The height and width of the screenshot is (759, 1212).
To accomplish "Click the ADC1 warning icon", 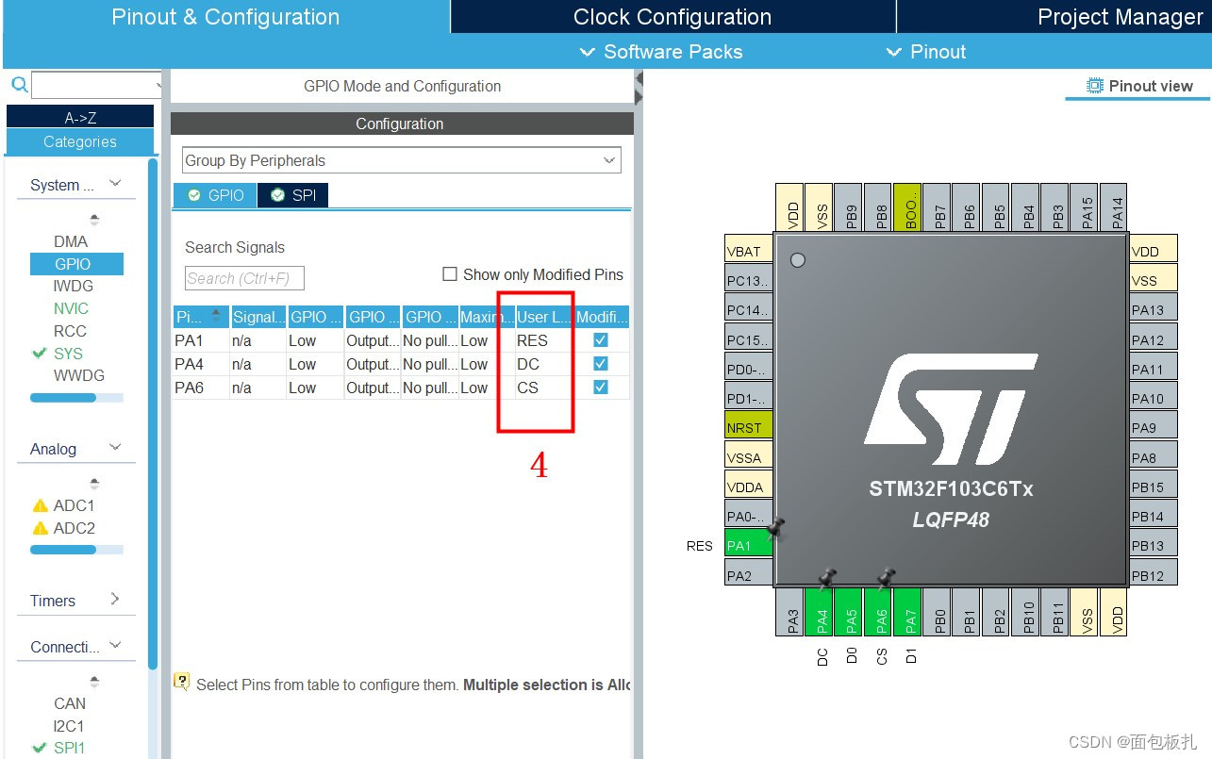I will click(x=40, y=505).
